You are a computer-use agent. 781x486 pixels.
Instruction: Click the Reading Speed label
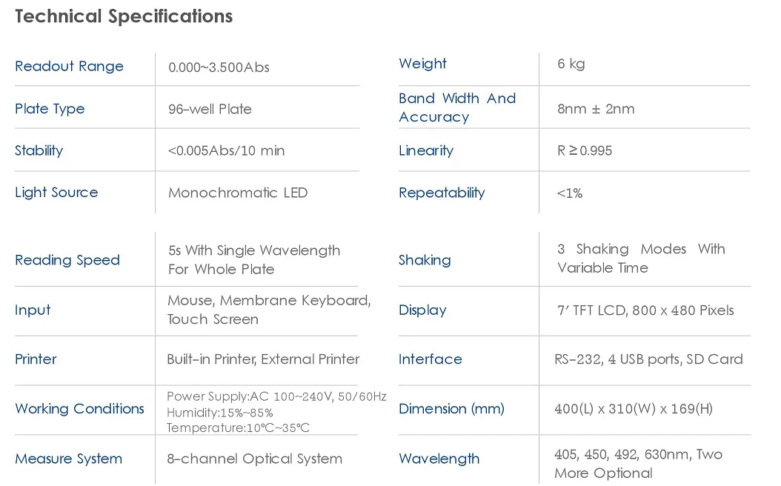[x=67, y=260]
